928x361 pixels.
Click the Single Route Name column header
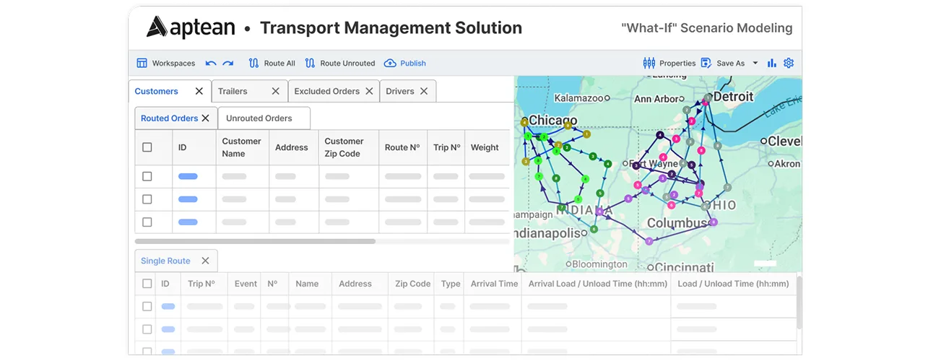[x=307, y=284]
